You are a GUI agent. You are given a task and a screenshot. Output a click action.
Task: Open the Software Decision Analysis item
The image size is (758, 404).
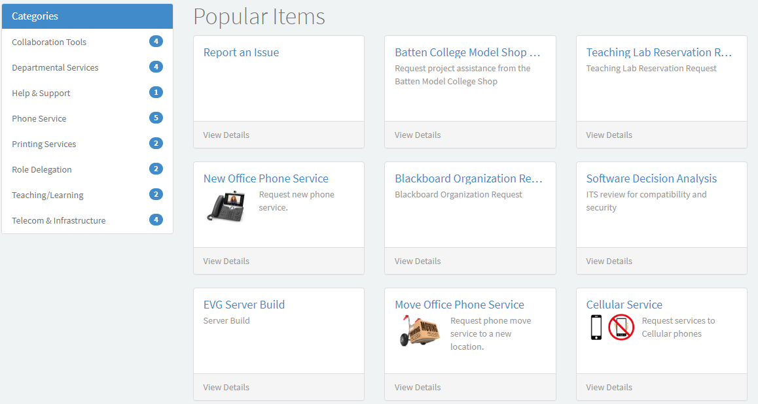(x=651, y=178)
